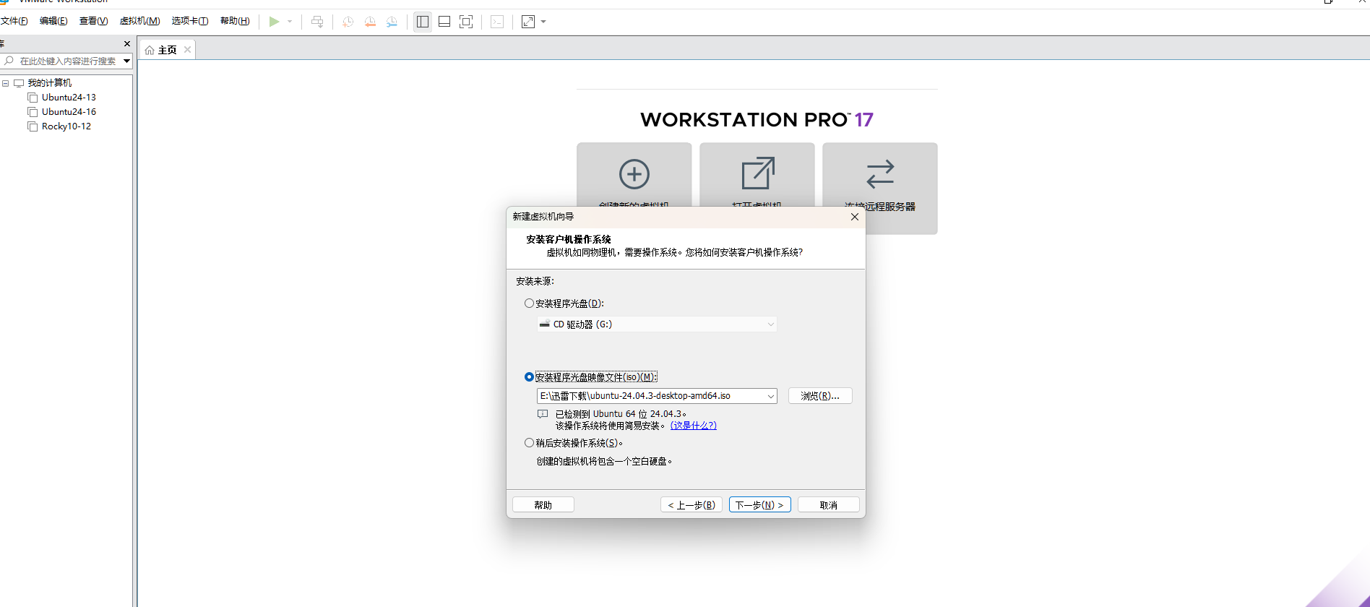This screenshot has width=1370, height=607.
Task: Click the 创建的虚拟机将包含一个空白硬盘 text
Action: 604,461
